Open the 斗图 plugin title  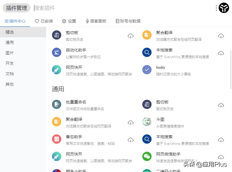[x=160, y=119]
